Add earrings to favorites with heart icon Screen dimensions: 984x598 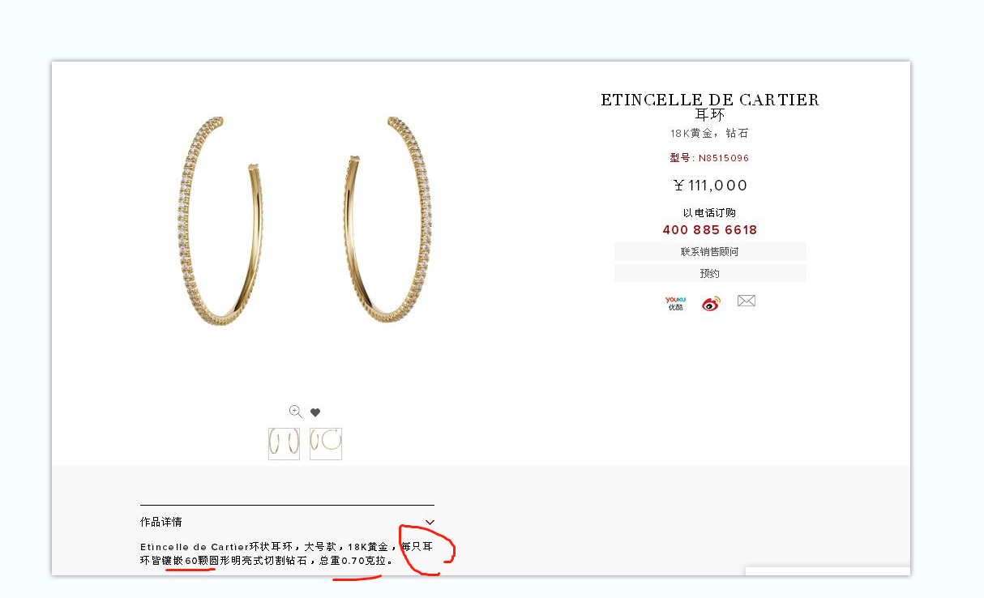(x=315, y=412)
